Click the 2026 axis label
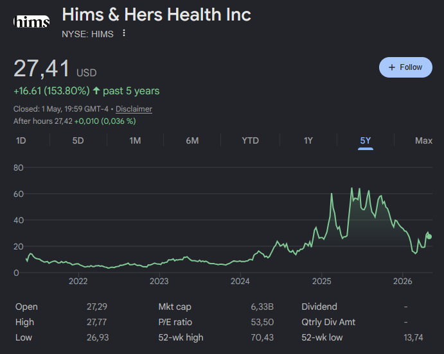 (x=402, y=281)
